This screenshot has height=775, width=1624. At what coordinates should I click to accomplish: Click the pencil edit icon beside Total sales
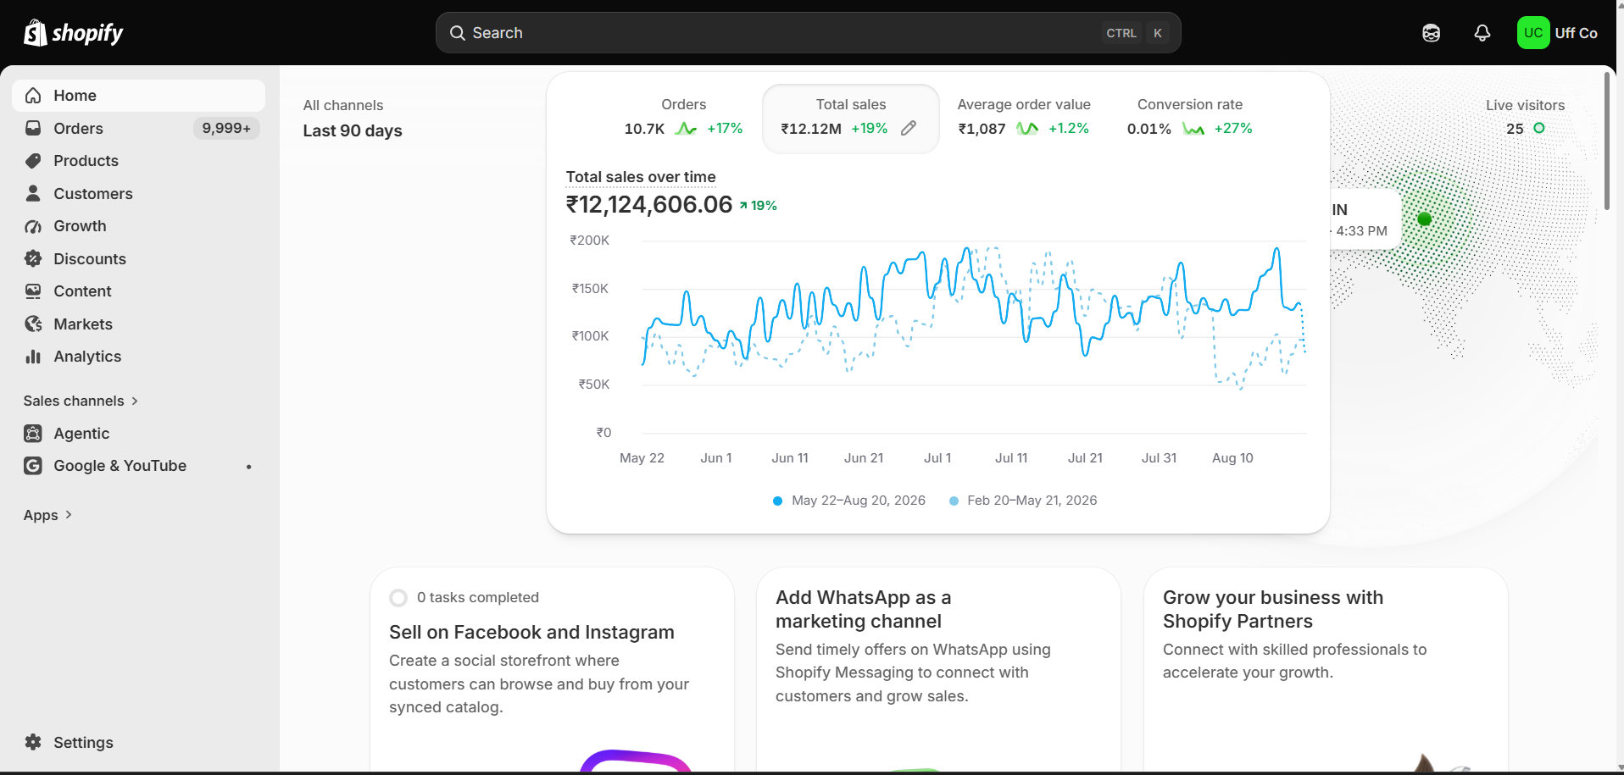909,128
